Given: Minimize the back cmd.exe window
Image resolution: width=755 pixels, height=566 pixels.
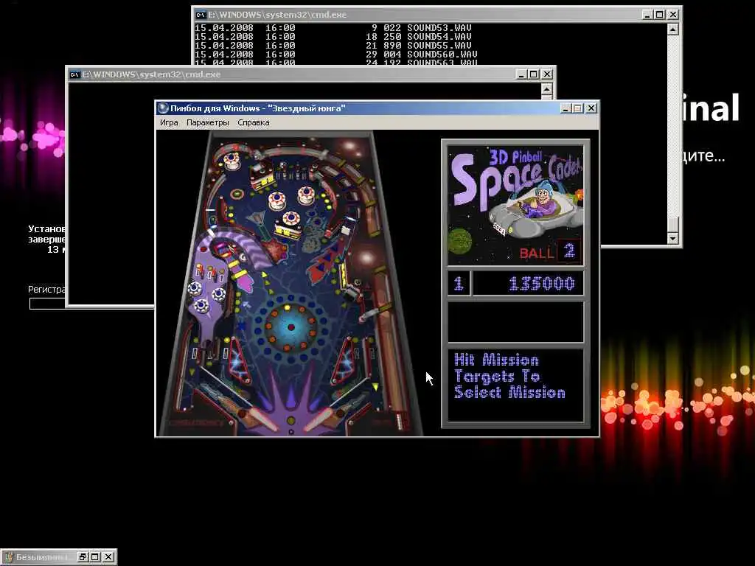Looking at the screenshot, I should click(x=647, y=15).
